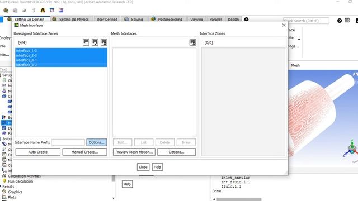Click the blue table-layout icon in top toolbar

tap(52, 10)
